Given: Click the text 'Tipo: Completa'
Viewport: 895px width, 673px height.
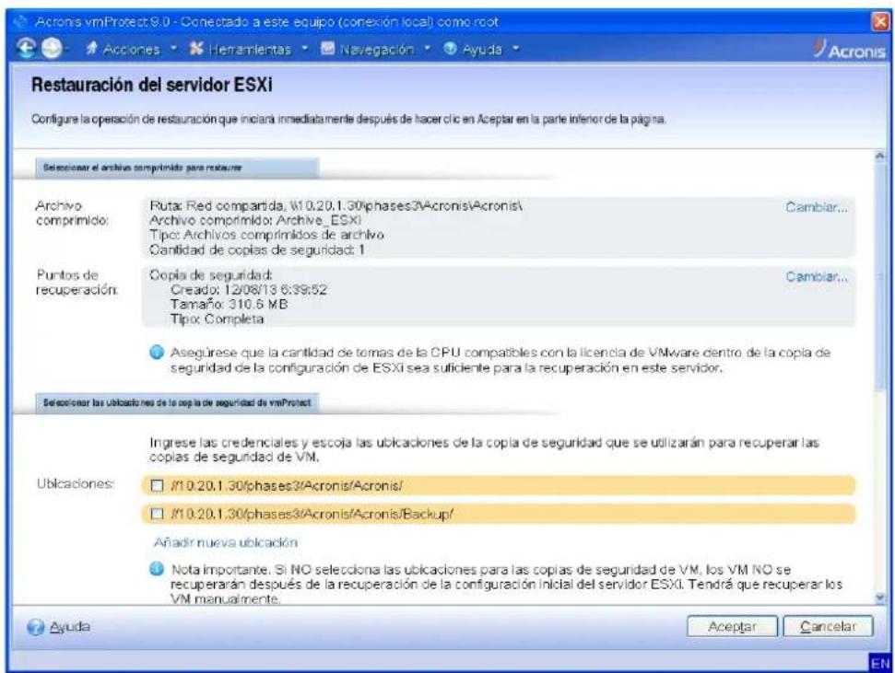Looking at the screenshot, I should [x=217, y=319].
